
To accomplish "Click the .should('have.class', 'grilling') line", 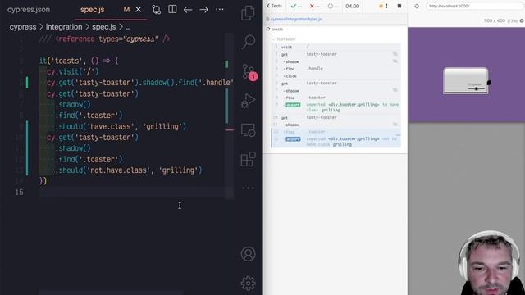I will click(x=121, y=126).
